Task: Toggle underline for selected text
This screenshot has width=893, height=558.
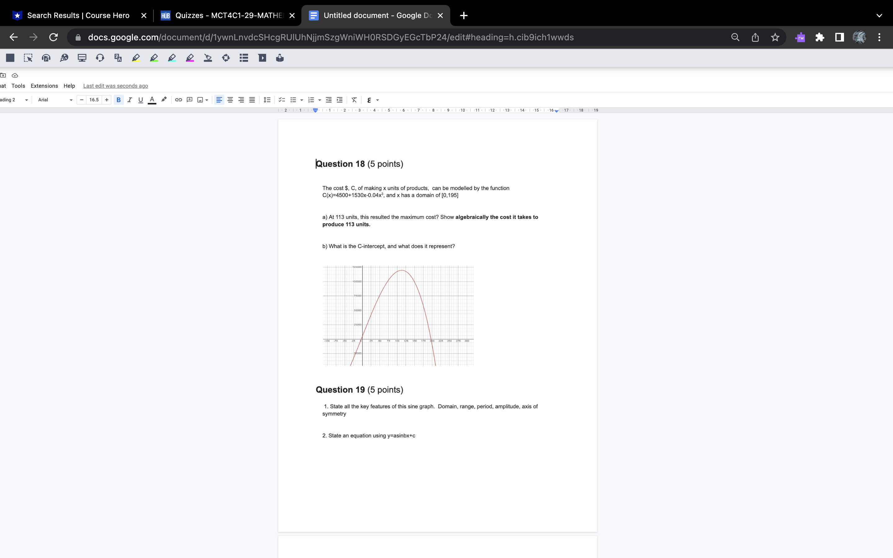Action: 140,100
